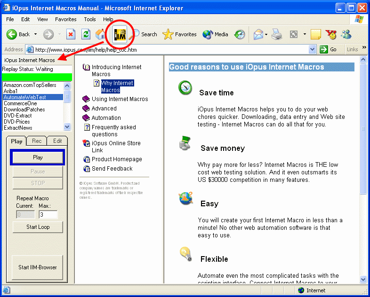Click the Start Loop button
The height and width of the screenshot is (297, 370).
pos(38,227)
